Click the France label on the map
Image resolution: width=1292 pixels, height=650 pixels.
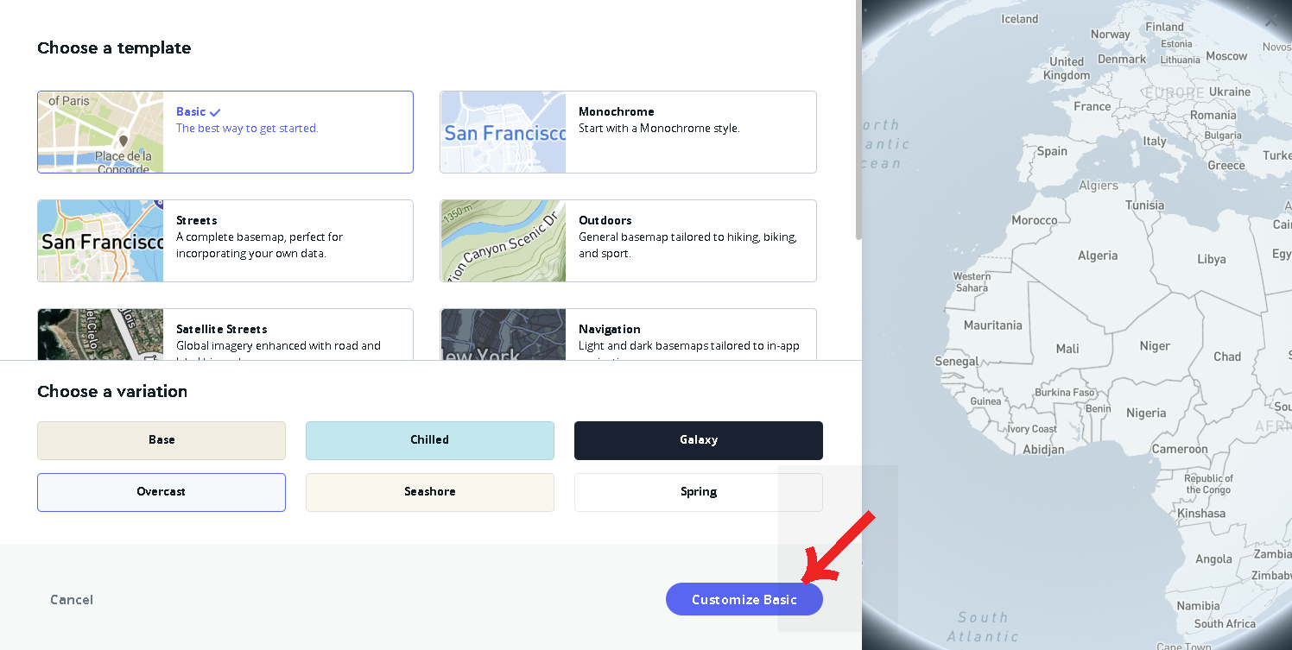pyautogui.click(x=1092, y=106)
